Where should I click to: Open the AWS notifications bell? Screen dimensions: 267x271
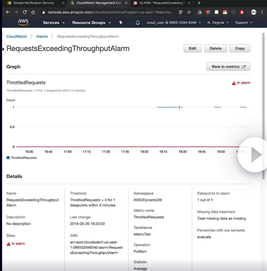pyautogui.click(x=138, y=23)
